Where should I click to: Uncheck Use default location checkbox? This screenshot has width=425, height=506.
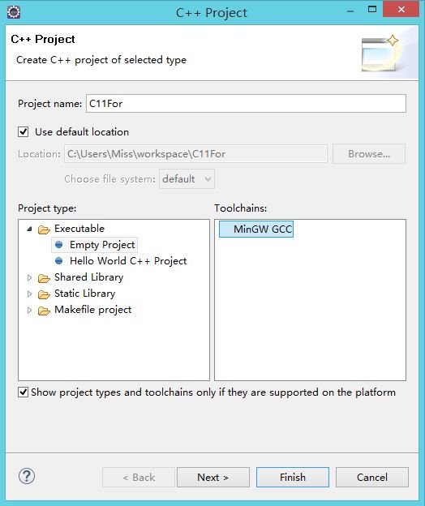point(24,131)
